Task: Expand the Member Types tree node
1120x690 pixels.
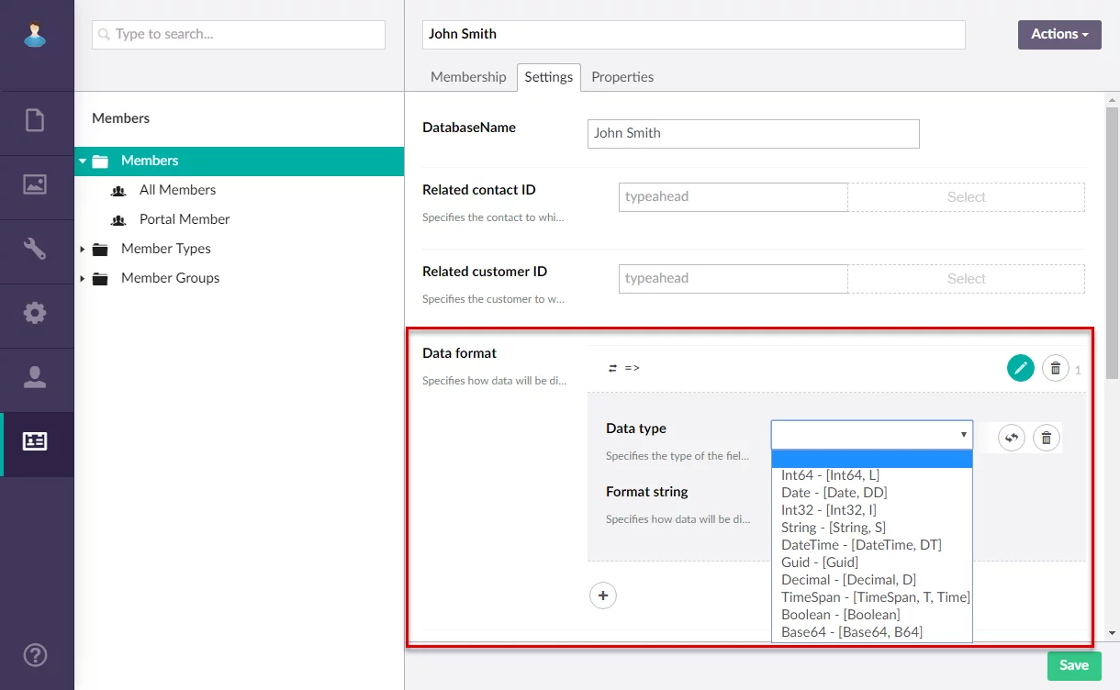Action: [x=83, y=249]
